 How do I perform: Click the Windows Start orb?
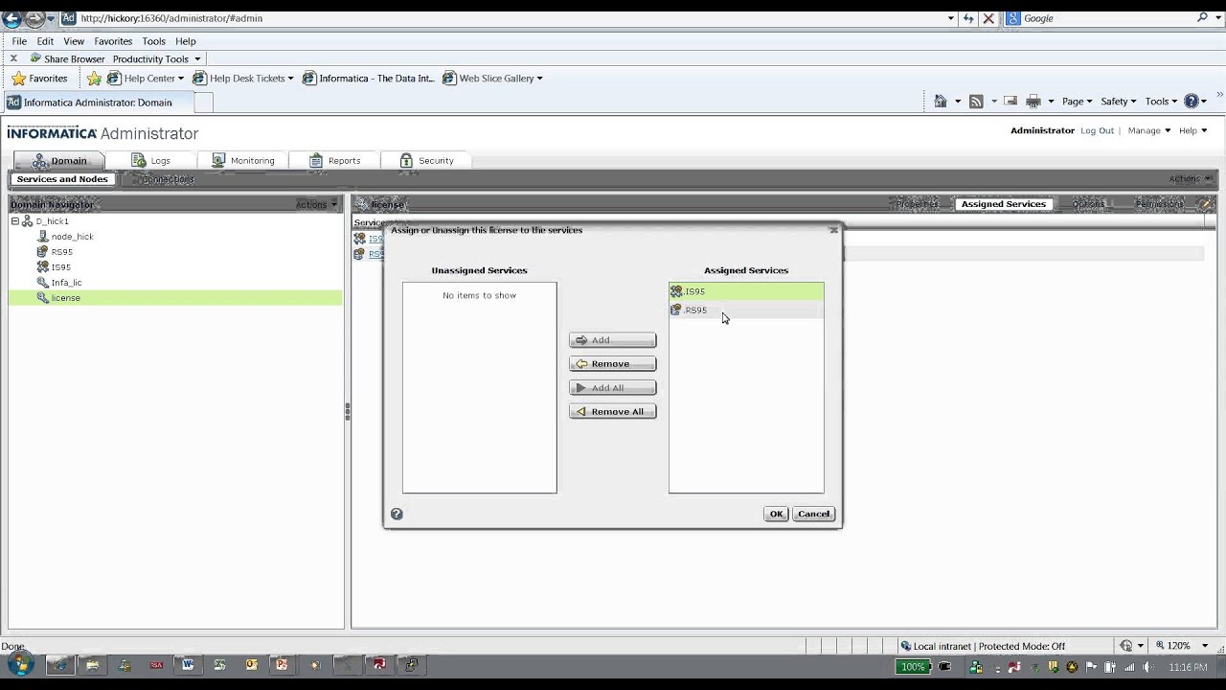click(x=20, y=663)
